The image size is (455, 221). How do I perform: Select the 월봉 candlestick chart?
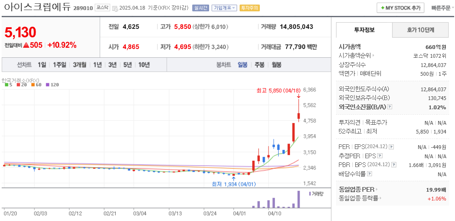pos(276,65)
